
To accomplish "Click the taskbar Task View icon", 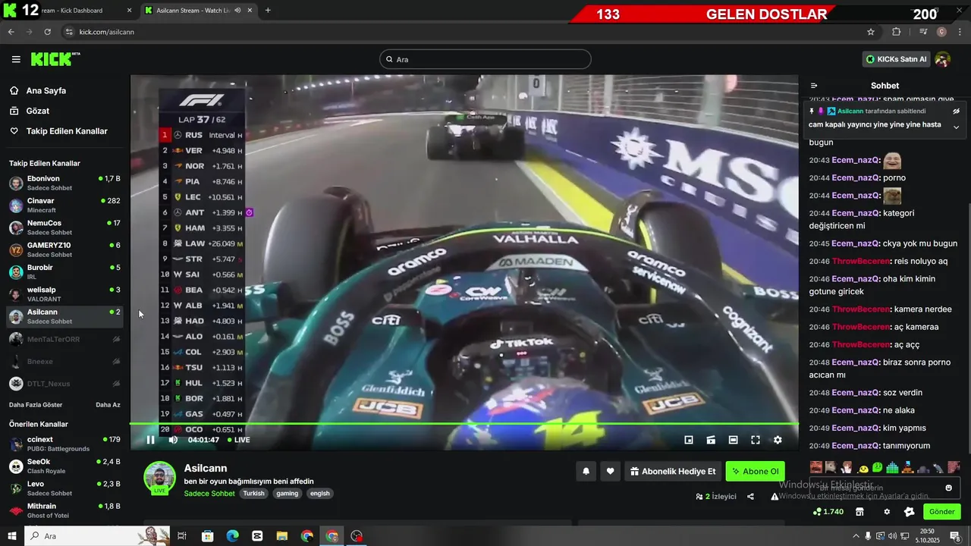I will 182,536.
